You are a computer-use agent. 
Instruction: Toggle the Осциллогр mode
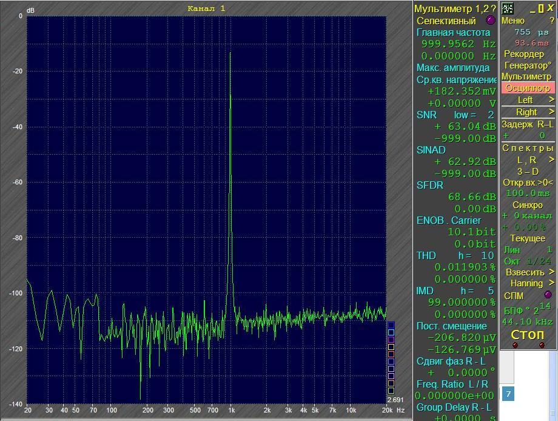(528, 88)
